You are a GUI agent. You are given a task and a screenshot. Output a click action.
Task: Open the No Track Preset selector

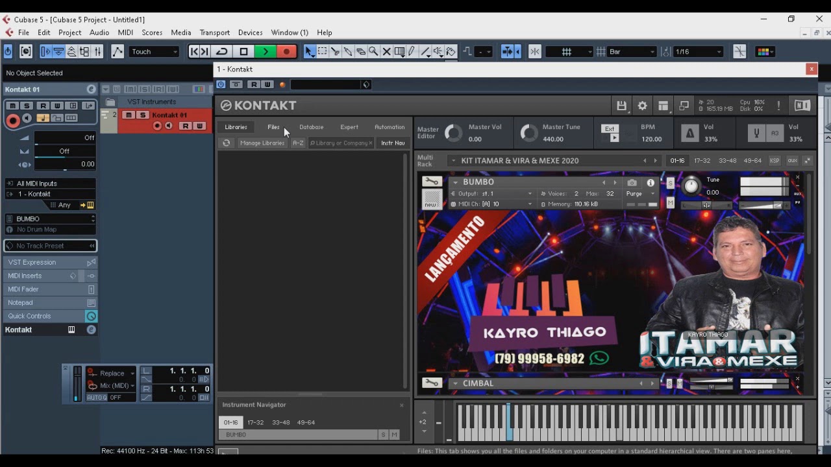coord(51,246)
